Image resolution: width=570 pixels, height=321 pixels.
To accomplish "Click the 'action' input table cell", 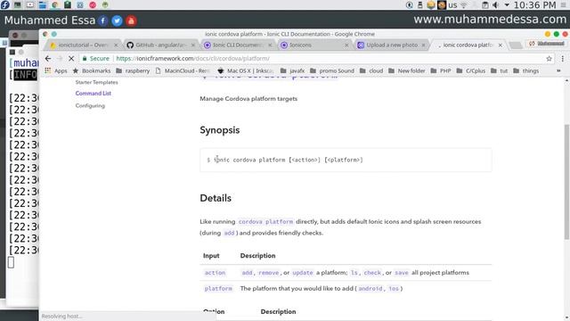I will (215, 273).
